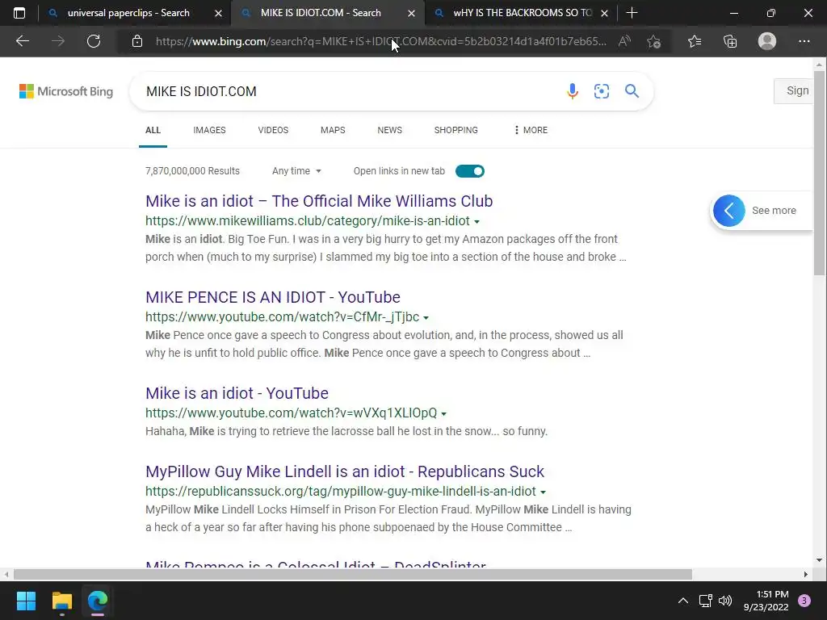The height and width of the screenshot is (620, 827).
Task: Click the Forward navigation arrow
Action: [58, 41]
